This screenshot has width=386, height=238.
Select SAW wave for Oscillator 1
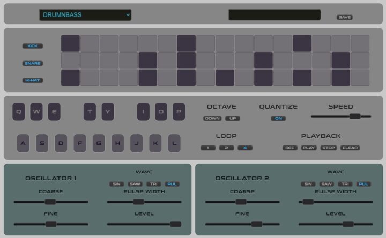pyautogui.click(x=135, y=184)
